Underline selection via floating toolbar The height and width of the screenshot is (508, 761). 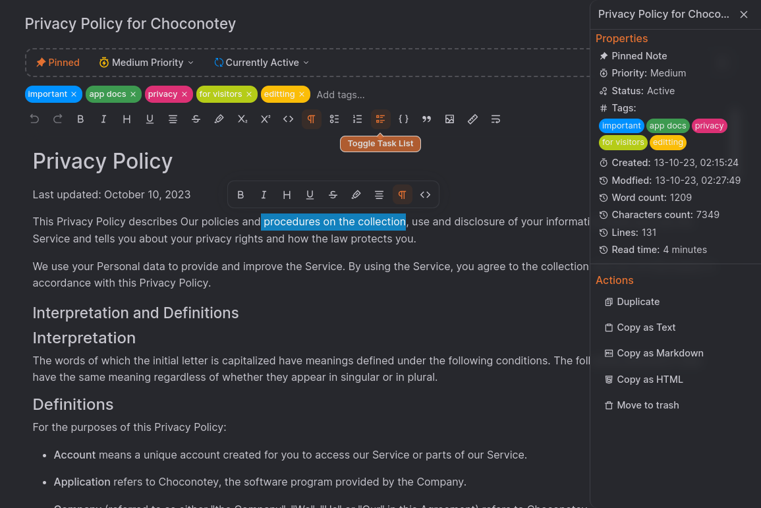(310, 194)
